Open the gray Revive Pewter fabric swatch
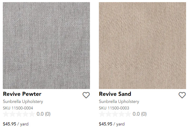The image size is (191, 127). [x=46, y=46]
